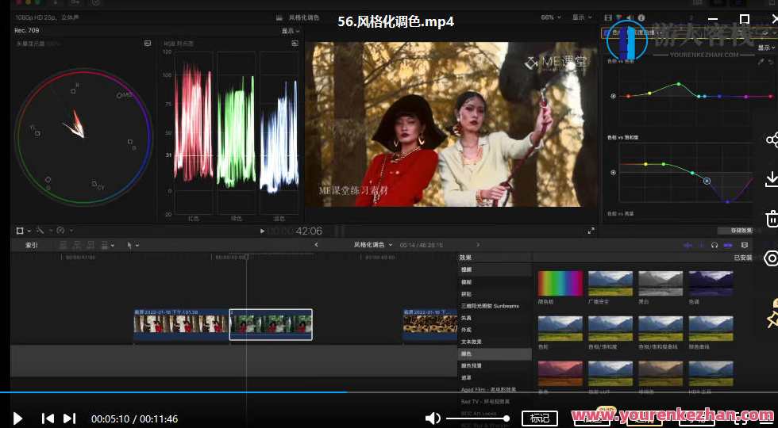Show the info inspector icon
The image size is (778, 428).
click(641, 17)
